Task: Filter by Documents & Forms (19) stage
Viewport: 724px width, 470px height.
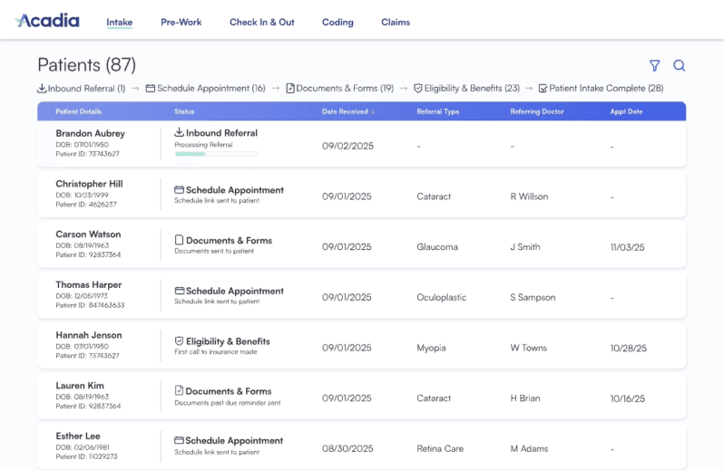Action: (x=339, y=89)
